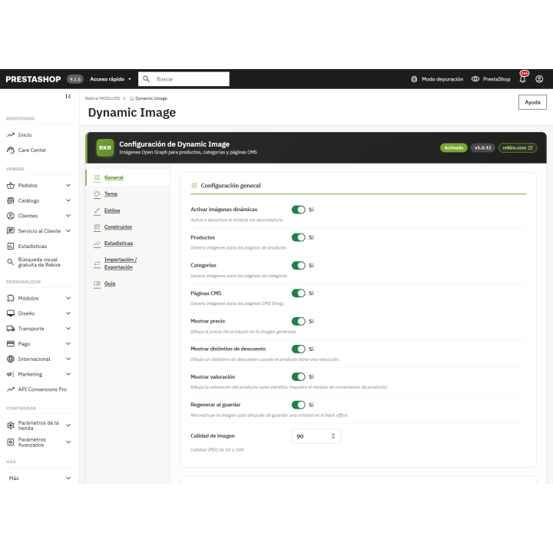Click the Módulos puzzle icon
553x553 pixels.
pos(11,298)
